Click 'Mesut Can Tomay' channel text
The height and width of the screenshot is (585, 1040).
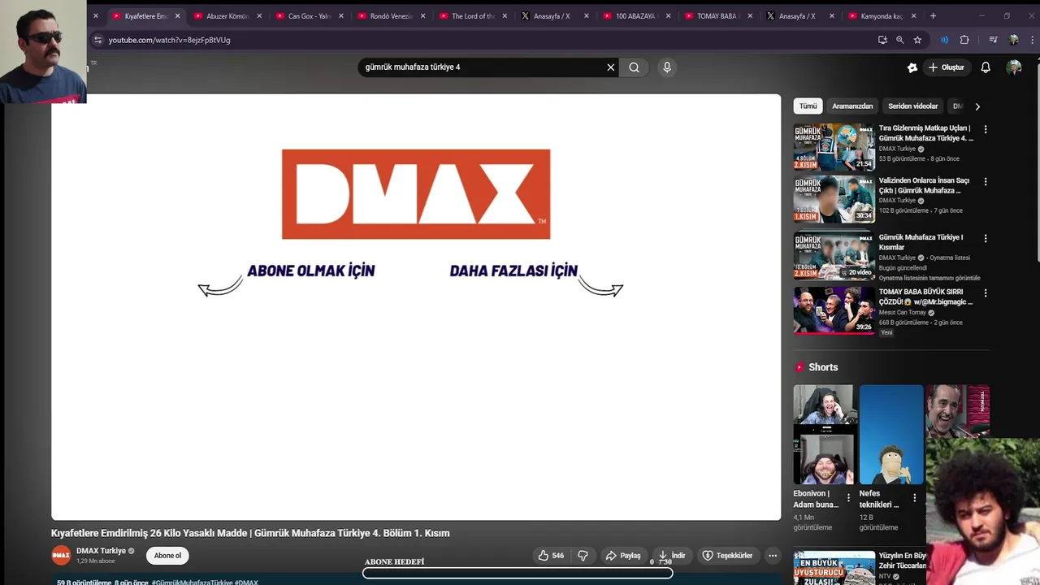(903, 313)
